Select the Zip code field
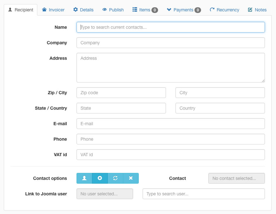 pos(121,93)
